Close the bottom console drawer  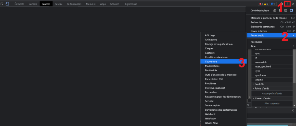coord(293,110)
